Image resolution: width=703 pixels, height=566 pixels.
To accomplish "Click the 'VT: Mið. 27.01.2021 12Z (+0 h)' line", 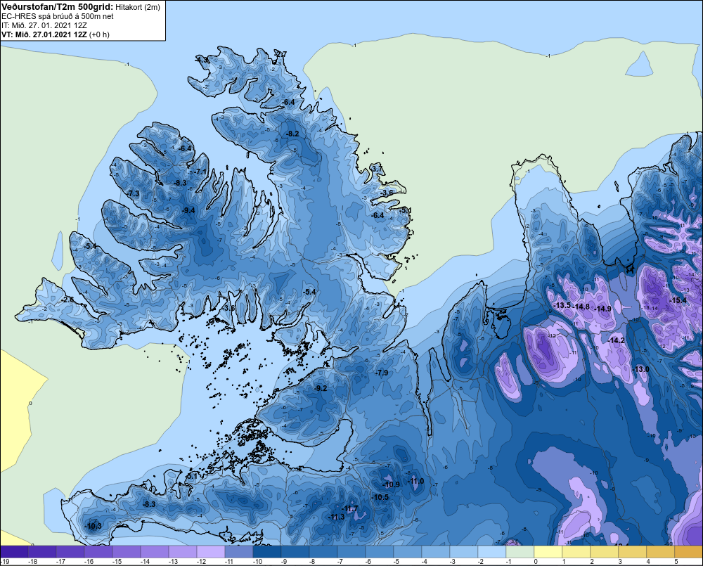I will pyautogui.click(x=55, y=34).
